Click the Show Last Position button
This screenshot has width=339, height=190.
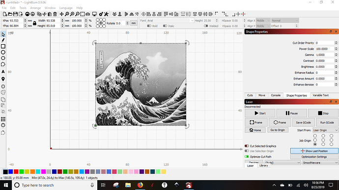(314, 151)
